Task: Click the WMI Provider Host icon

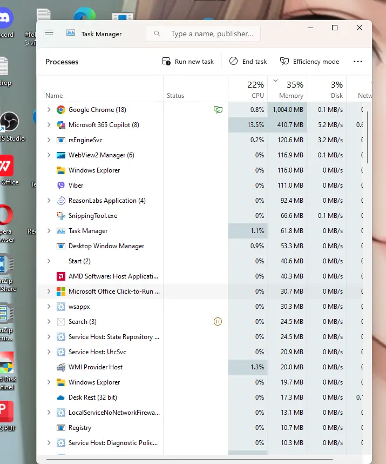Action: 61,367
